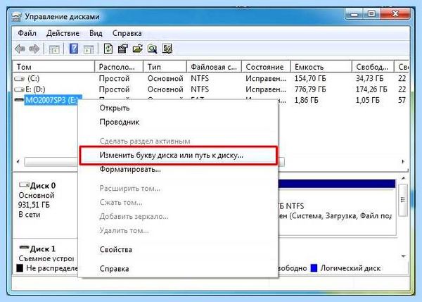Click 1,05 ГБ free space cell

[368, 100]
